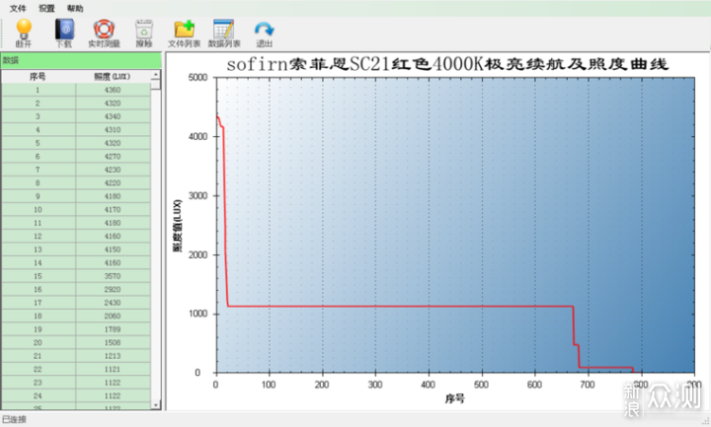Image resolution: width=711 pixels, height=427 pixels.
Task: Select table value 4310 in row 4
Action: (113, 129)
